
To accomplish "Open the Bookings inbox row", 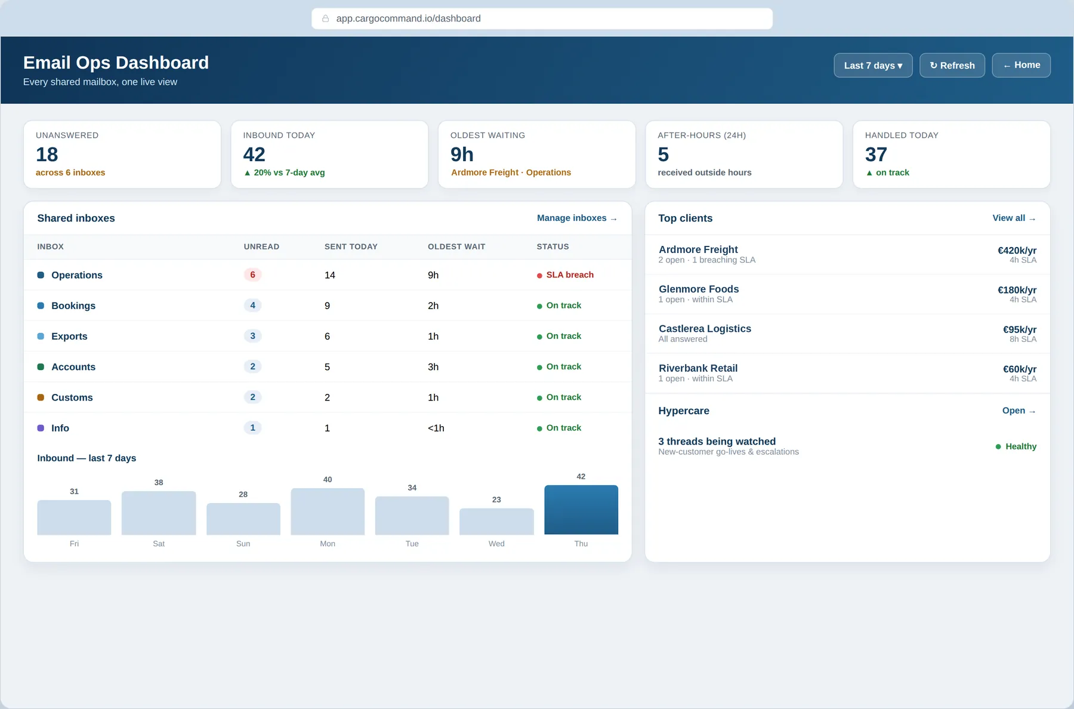I will (328, 306).
